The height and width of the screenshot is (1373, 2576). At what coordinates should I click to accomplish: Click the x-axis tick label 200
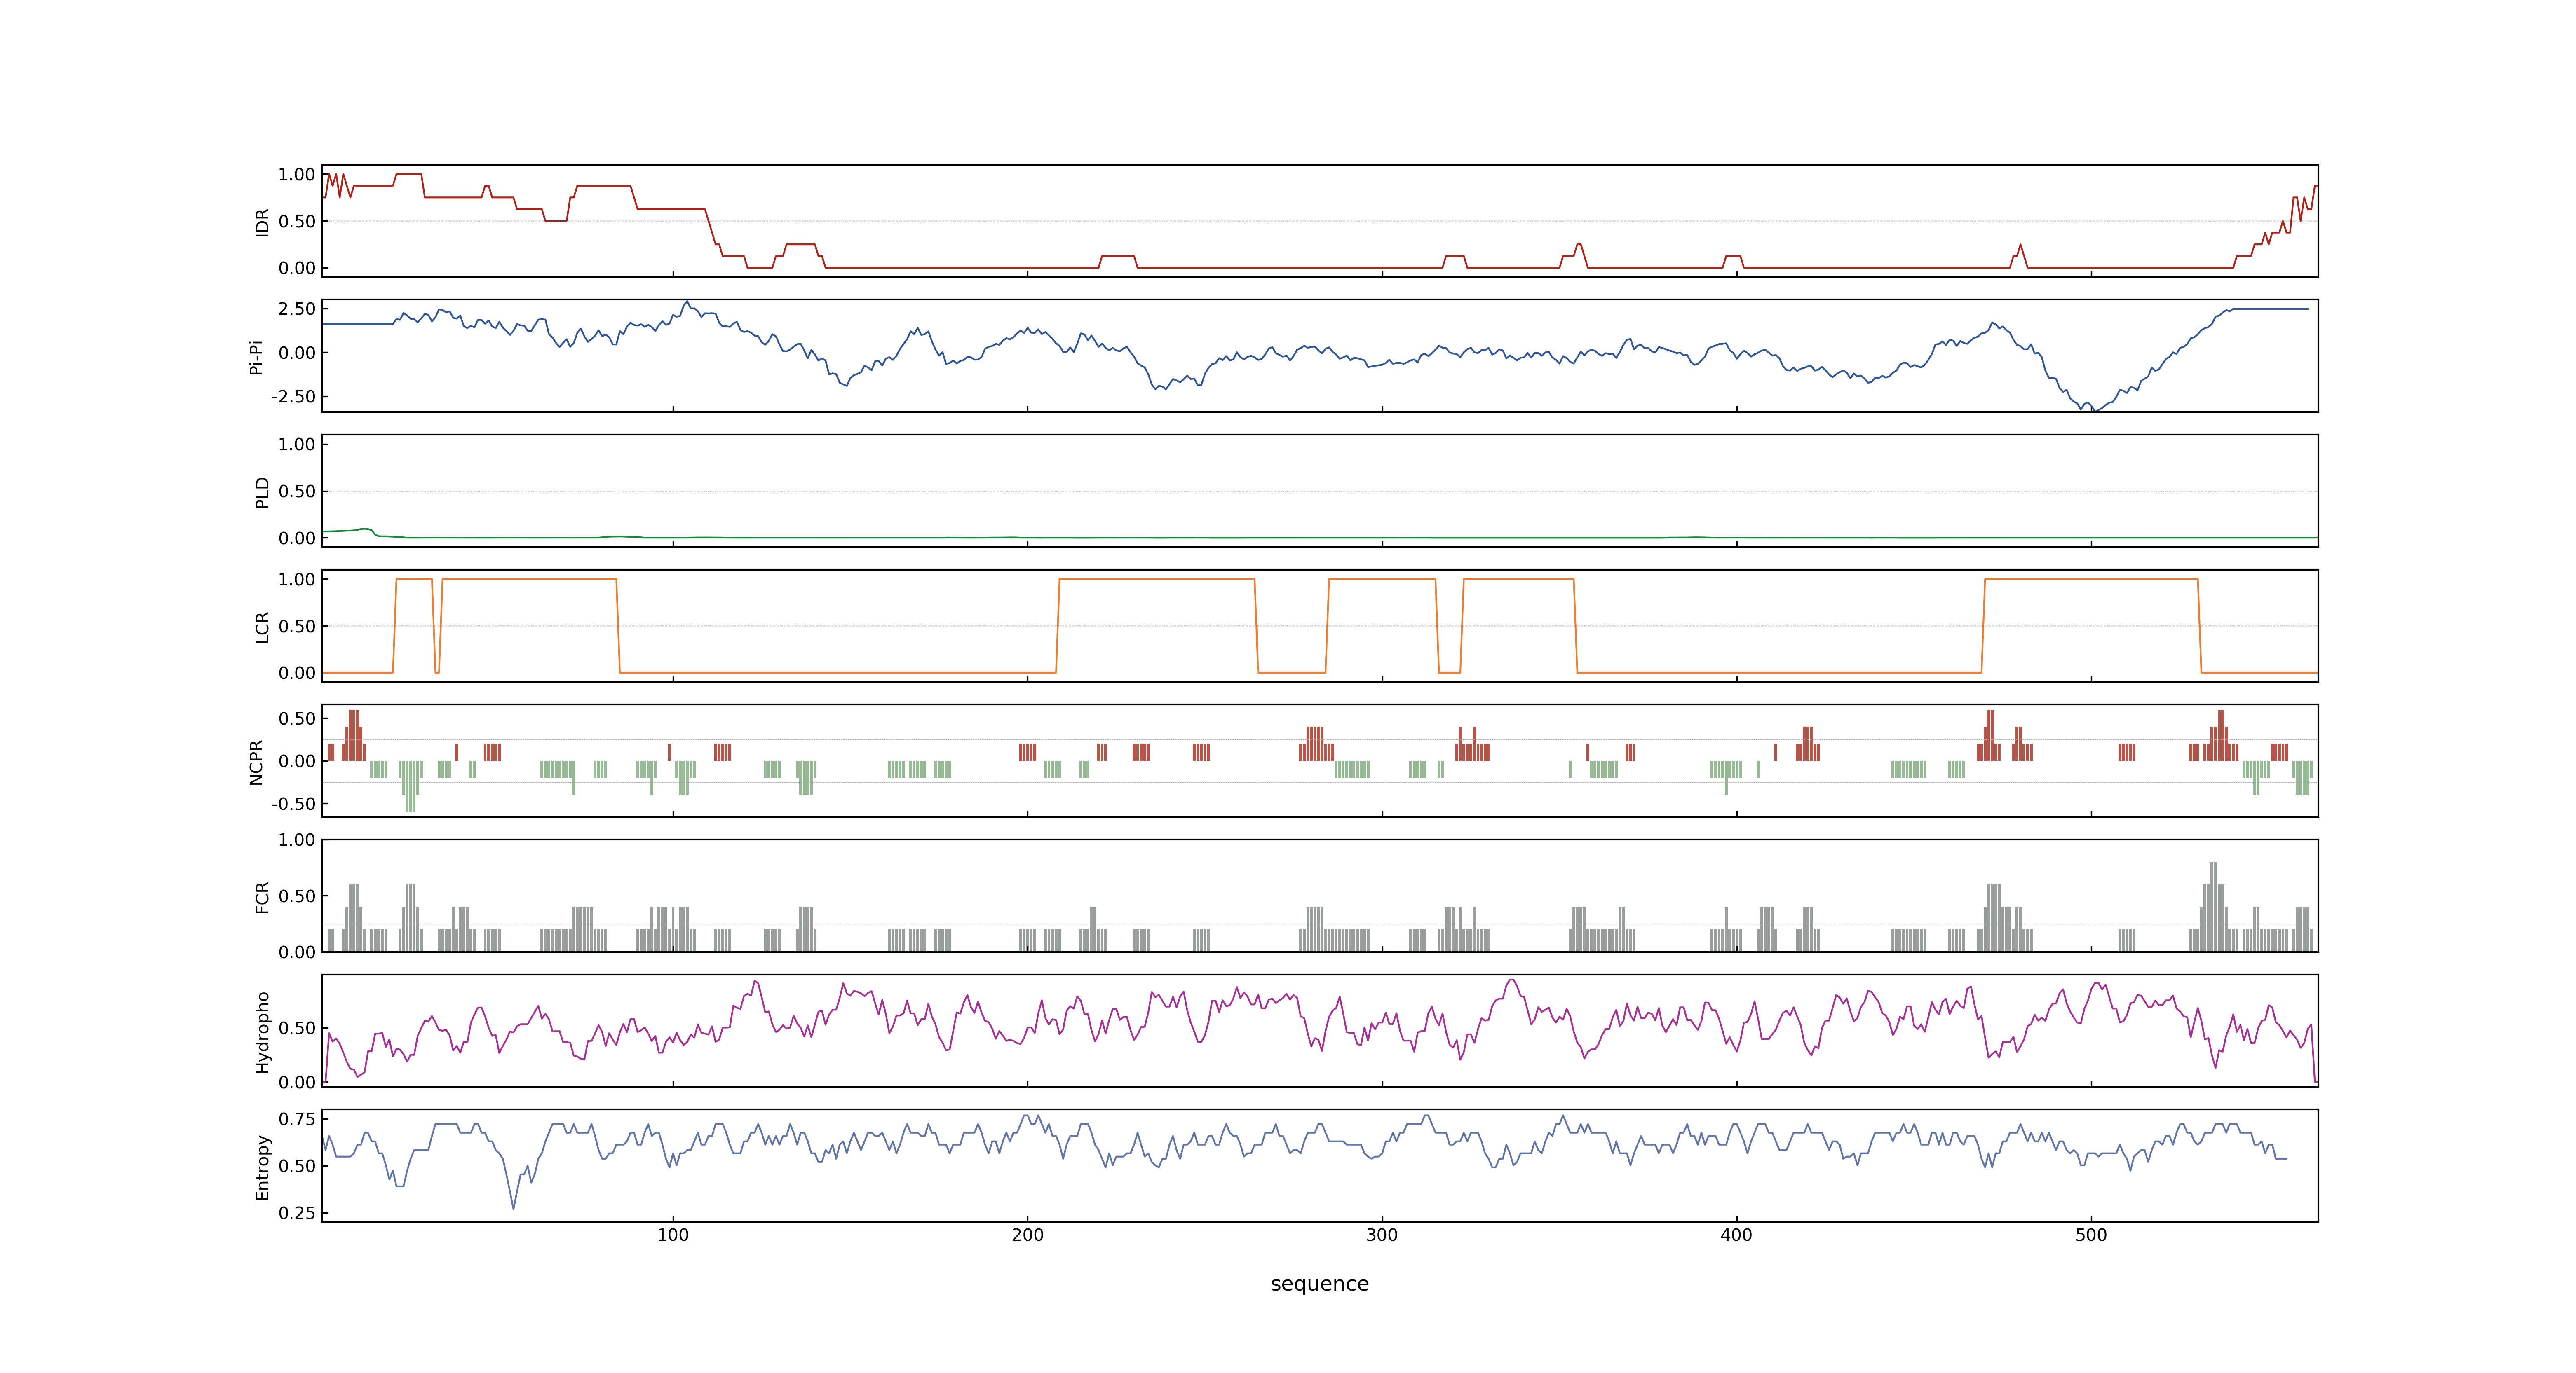tap(1027, 1235)
